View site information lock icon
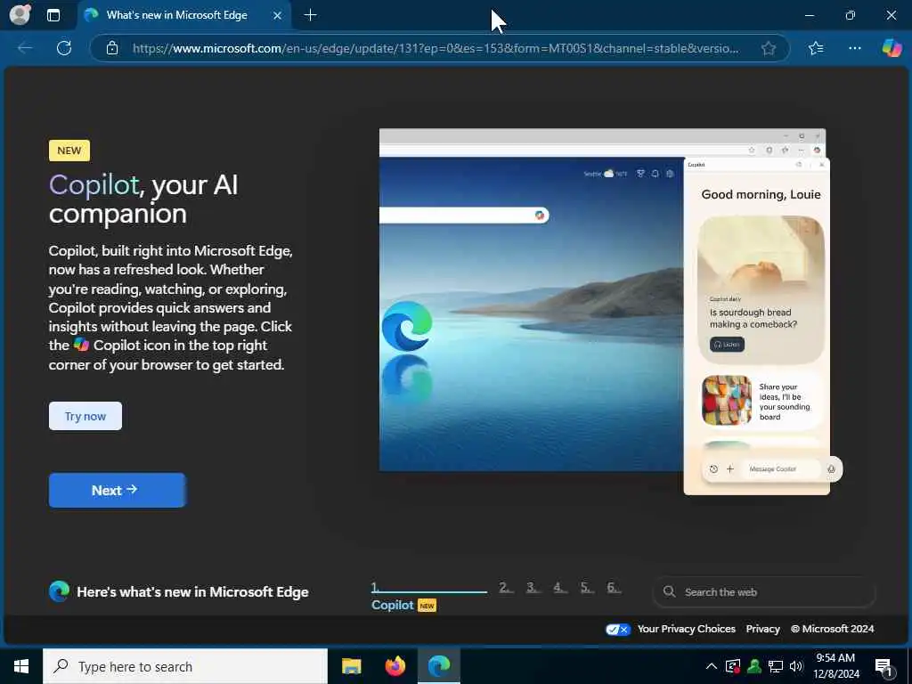 point(112,48)
